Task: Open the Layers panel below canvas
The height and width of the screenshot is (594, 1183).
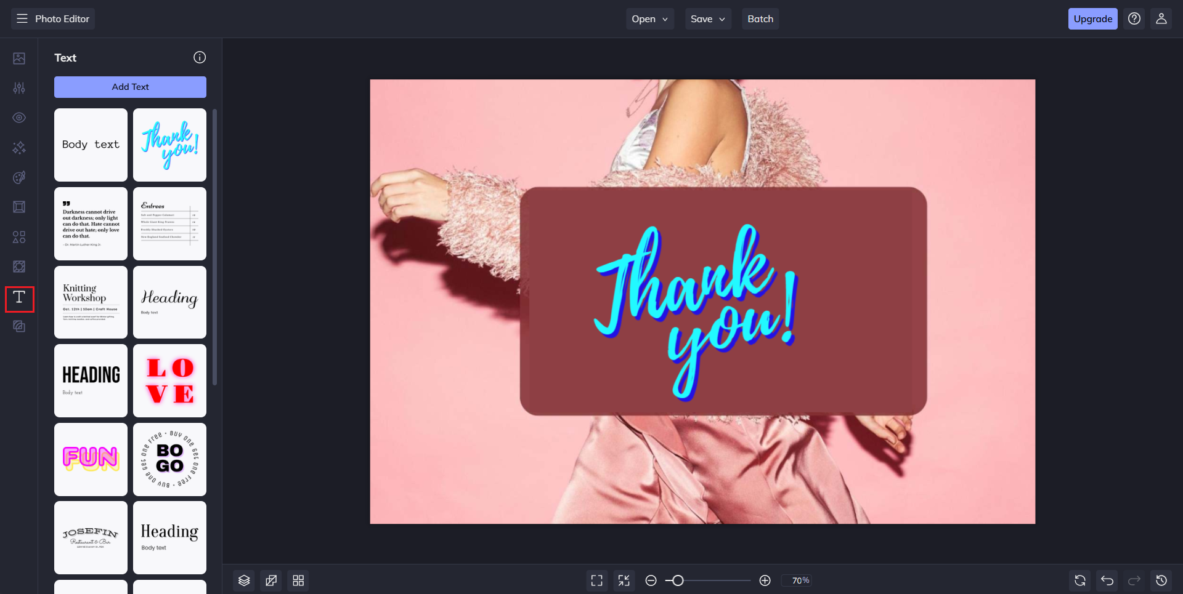Action: click(243, 580)
